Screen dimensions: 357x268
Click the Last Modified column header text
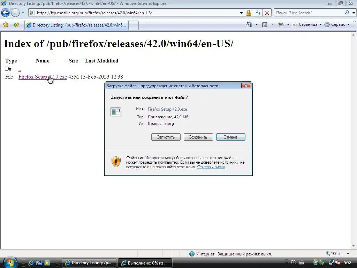coord(101,61)
